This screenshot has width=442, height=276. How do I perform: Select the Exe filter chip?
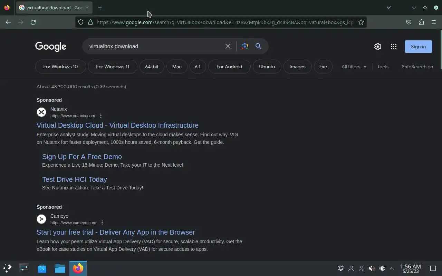[x=323, y=67]
